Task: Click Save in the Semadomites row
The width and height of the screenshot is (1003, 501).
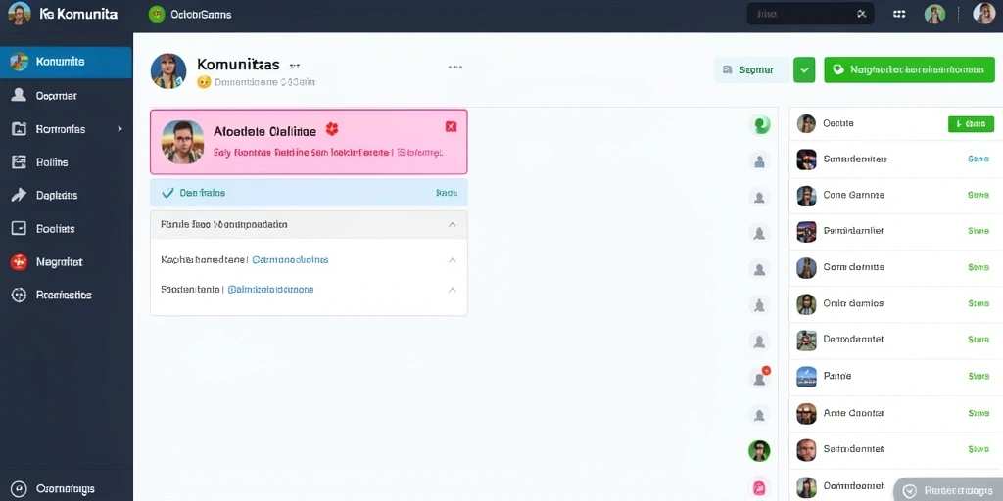Action: point(979,159)
